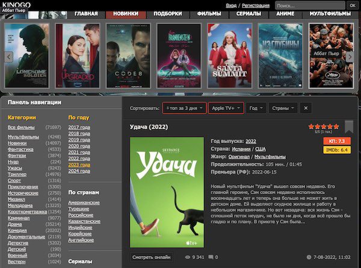Click the Поиск search field
361x268 pixels.
[x=310, y=5]
